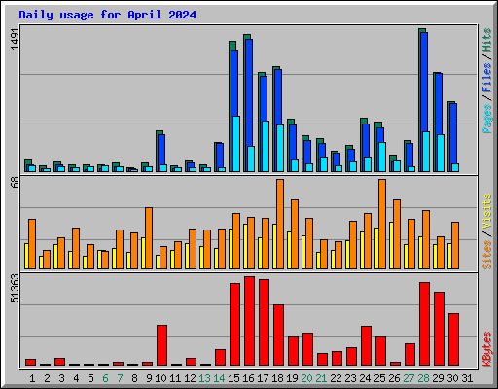This screenshot has height=389, width=498.
Task: Click day label 15 on the x-axis
Action: pos(233,378)
